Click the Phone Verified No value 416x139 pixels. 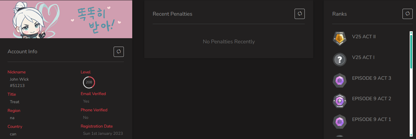tap(86, 117)
